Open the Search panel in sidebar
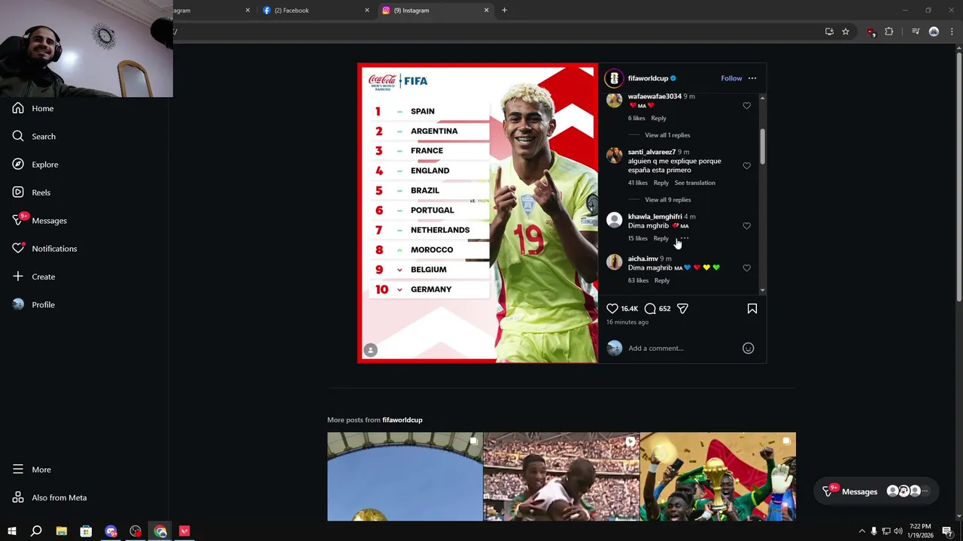 pyautogui.click(x=34, y=136)
